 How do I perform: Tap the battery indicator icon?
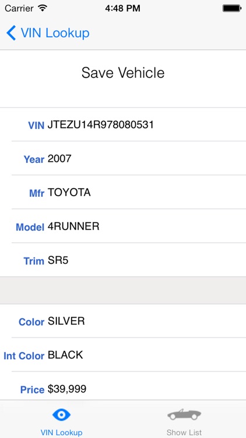coord(231,8)
